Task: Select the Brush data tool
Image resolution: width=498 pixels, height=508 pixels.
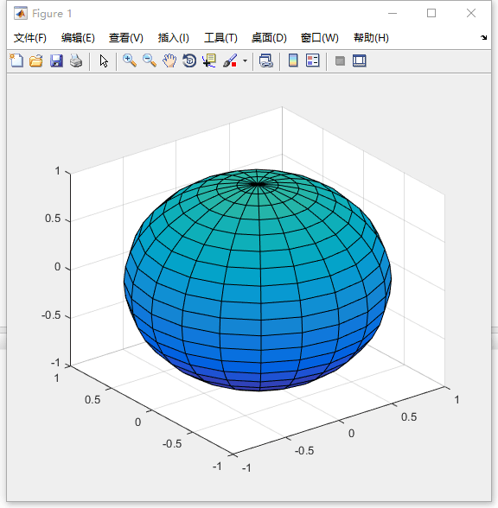Action: tap(230, 60)
